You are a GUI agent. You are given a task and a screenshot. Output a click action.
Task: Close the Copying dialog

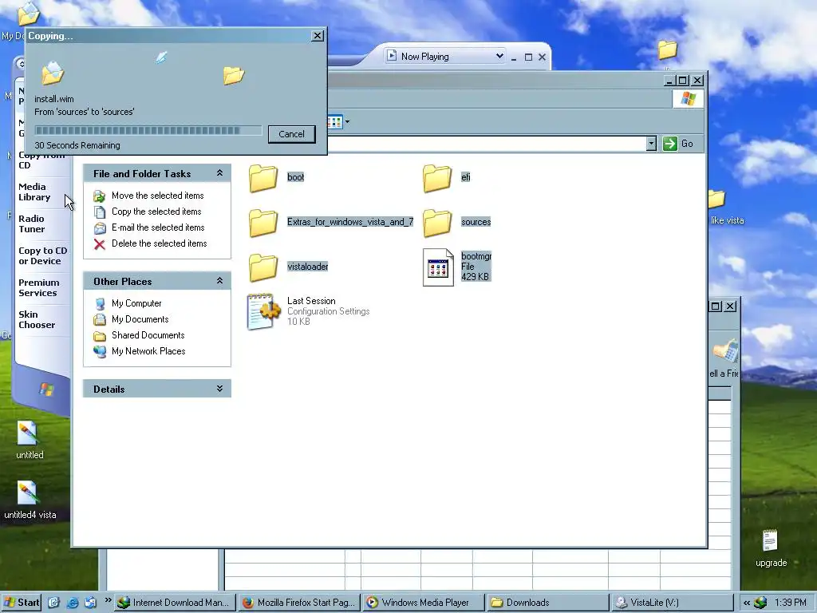pos(318,35)
